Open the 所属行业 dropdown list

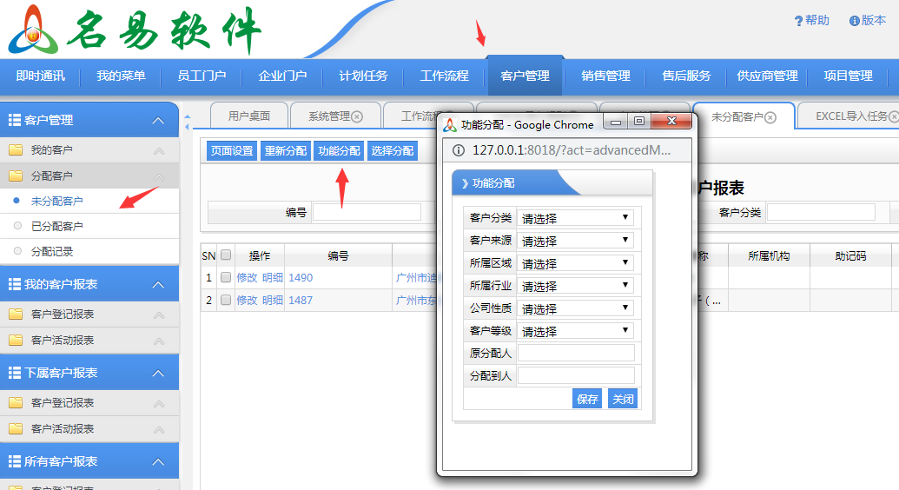[x=575, y=286]
